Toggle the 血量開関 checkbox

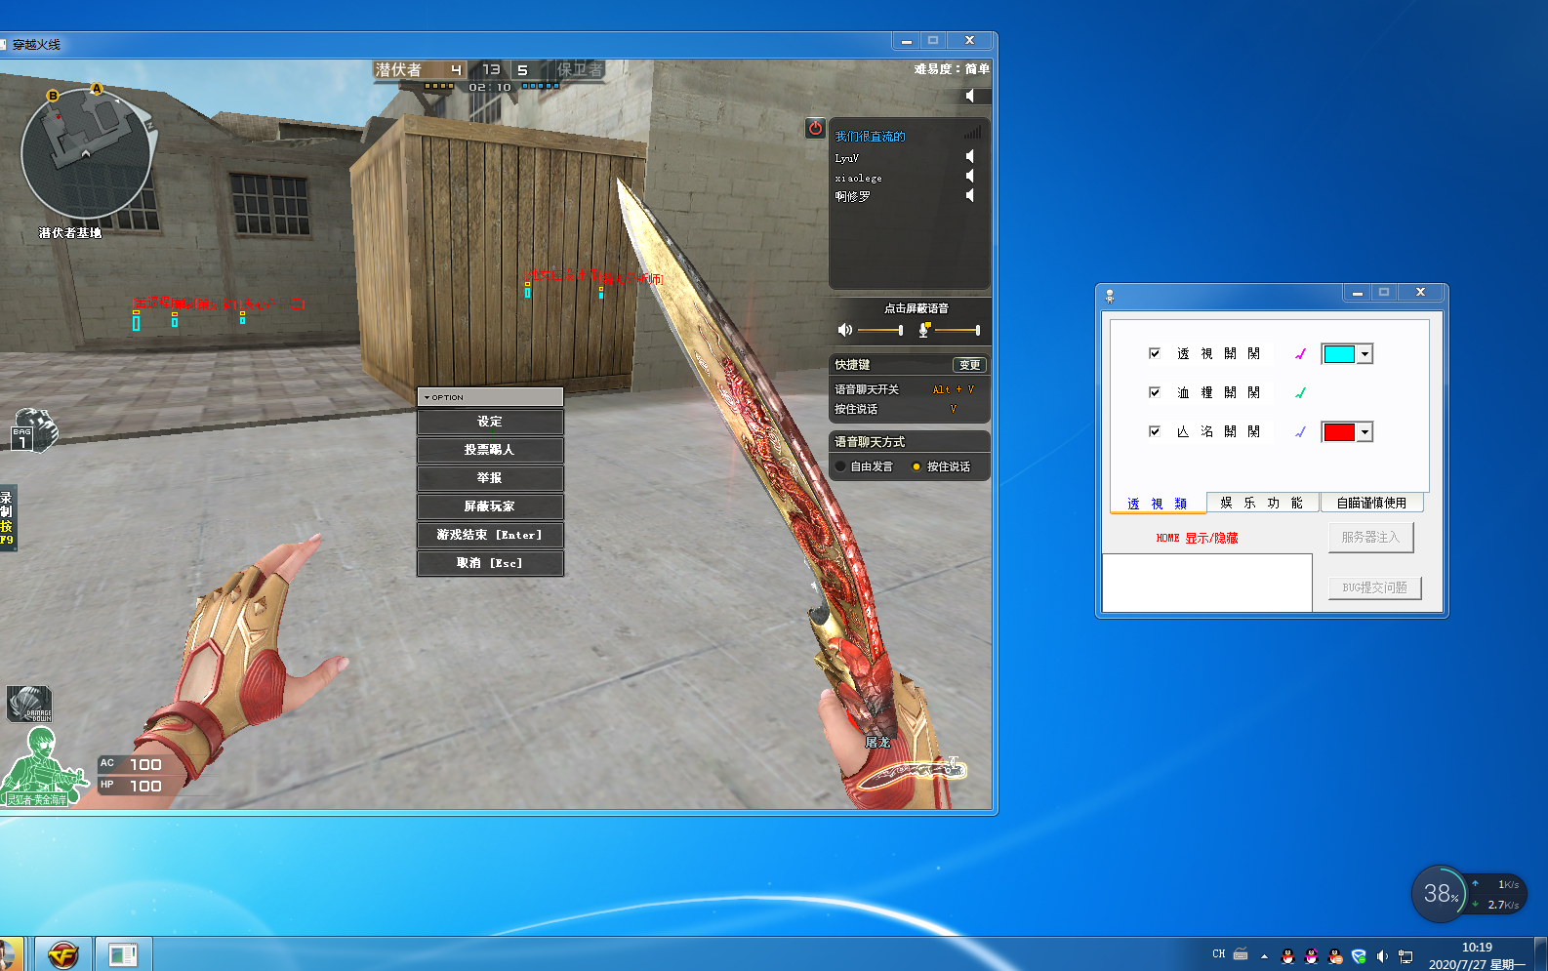1155,392
